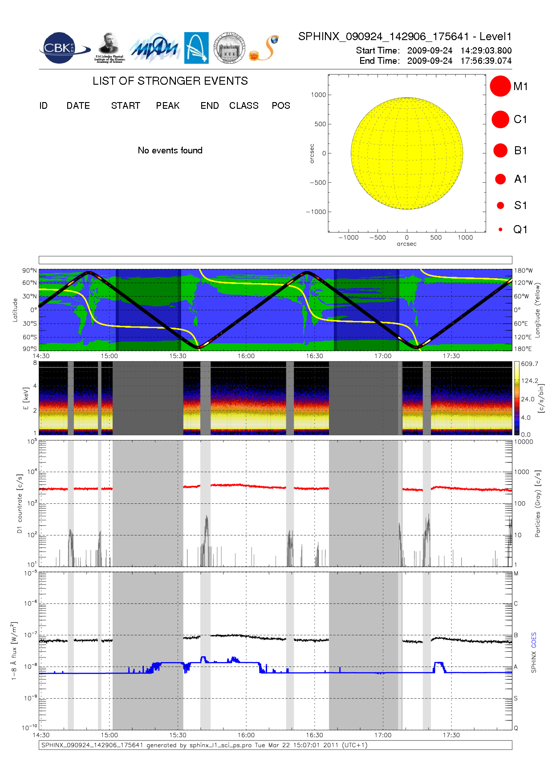Click the blue square arch logo
Image resolution: width=552 pixels, height=782 pixels.
point(196,48)
